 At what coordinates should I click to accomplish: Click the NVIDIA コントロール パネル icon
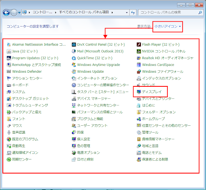[x=139, y=51]
